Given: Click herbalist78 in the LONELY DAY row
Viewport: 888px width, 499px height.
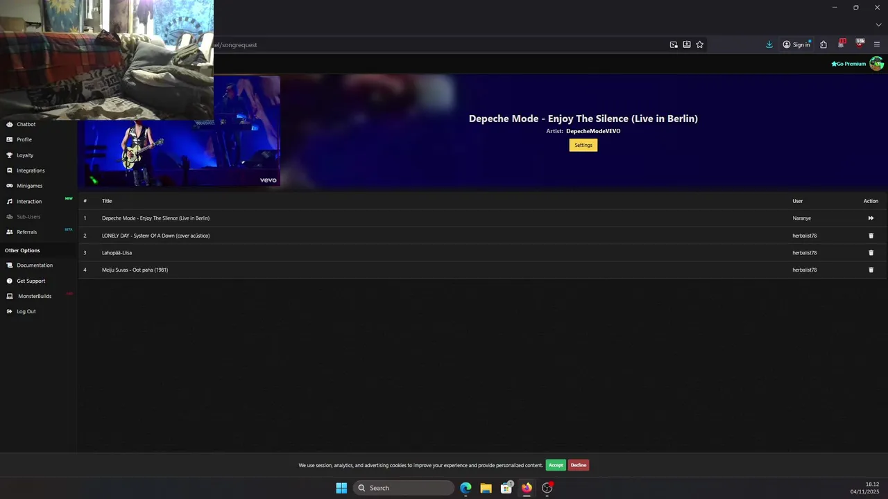Looking at the screenshot, I should click(804, 236).
